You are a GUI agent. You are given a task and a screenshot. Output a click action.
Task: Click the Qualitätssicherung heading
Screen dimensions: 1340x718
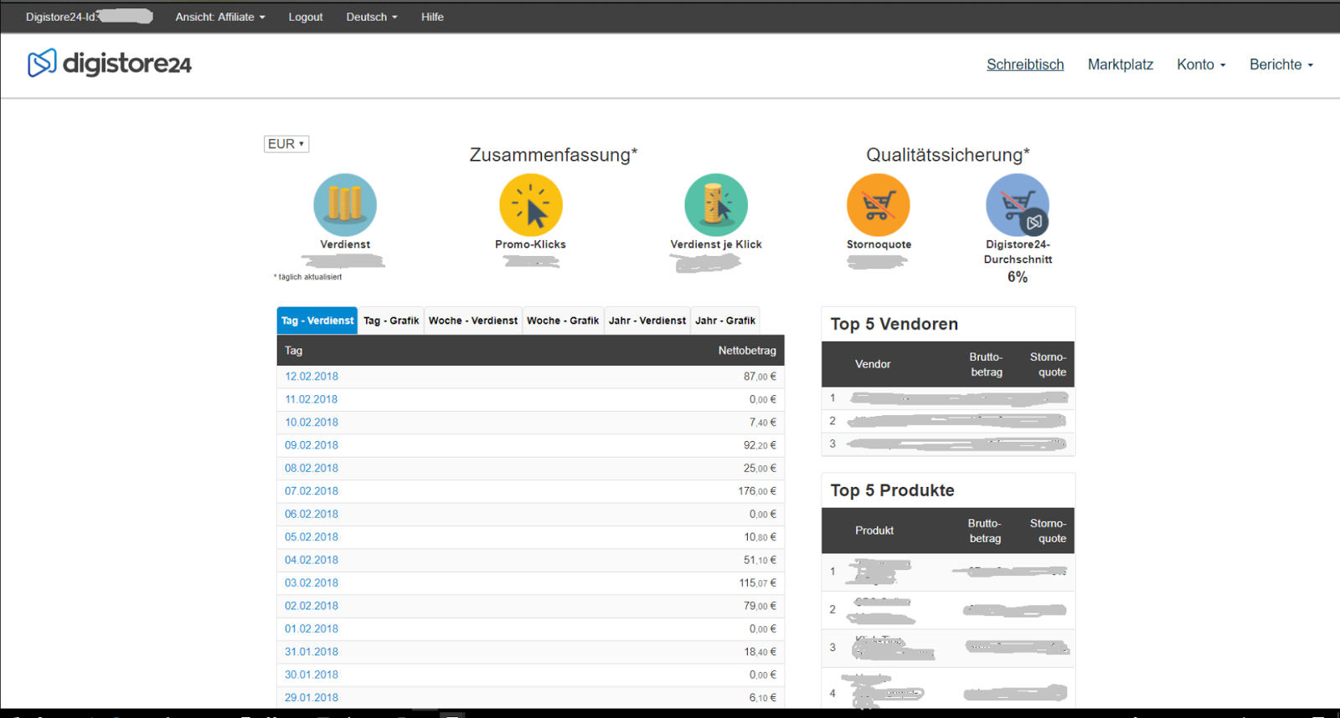tap(948, 155)
